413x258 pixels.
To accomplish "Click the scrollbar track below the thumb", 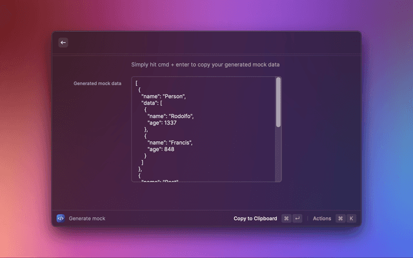I will (x=278, y=155).
